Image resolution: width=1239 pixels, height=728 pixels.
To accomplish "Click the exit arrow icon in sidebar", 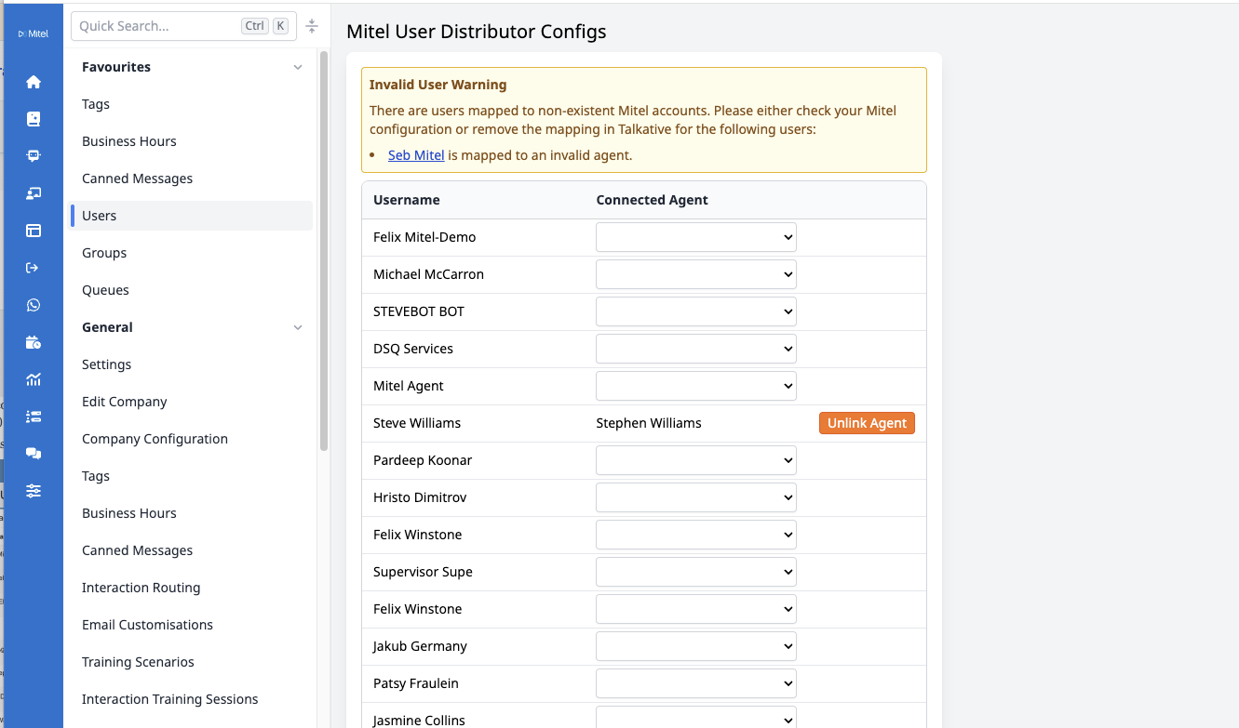I will point(34,268).
